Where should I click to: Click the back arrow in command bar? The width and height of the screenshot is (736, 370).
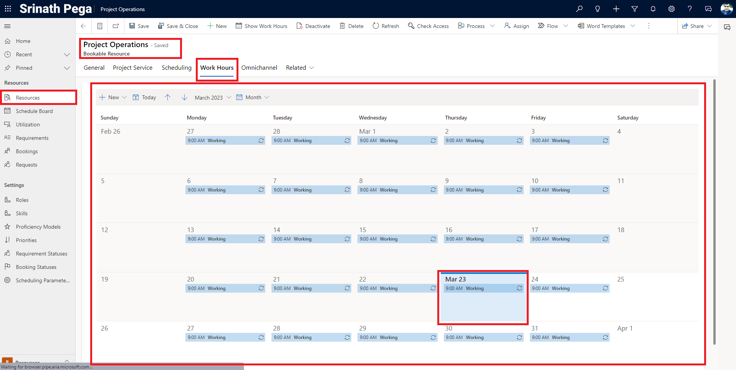pos(83,26)
